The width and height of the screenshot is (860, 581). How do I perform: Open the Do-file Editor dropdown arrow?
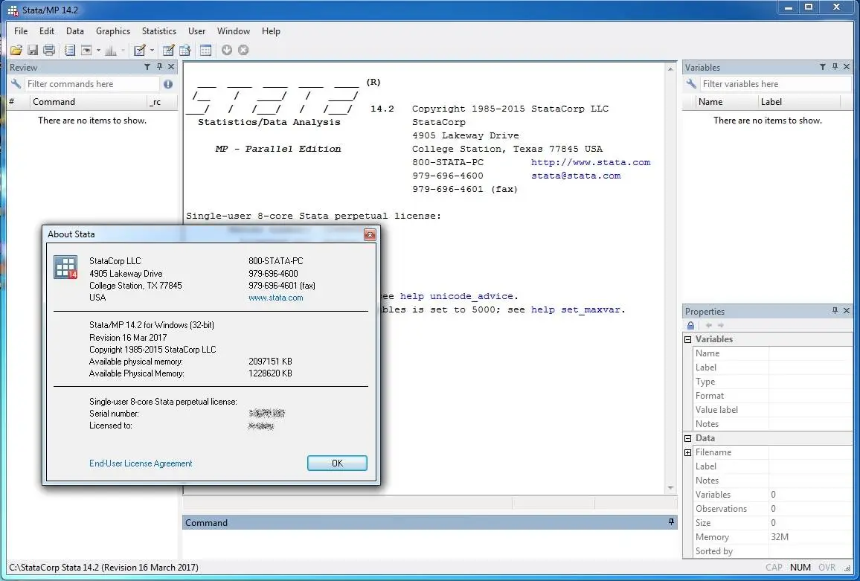tap(152, 51)
